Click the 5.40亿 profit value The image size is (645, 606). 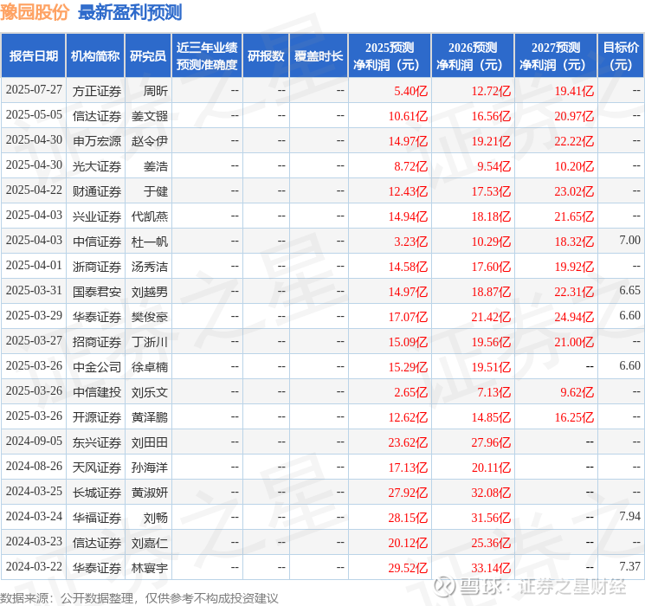[410, 91]
